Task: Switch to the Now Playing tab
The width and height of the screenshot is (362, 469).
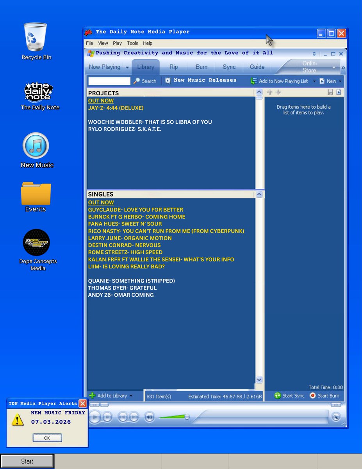Action: tap(105, 67)
